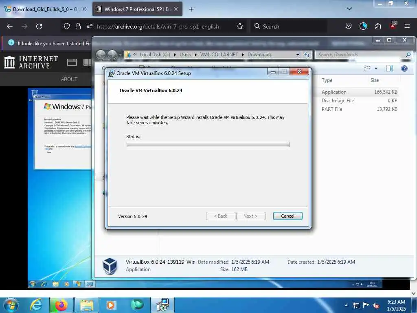417x313 pixels.
Task: Click the Search Downloads field
Action: (x=364, y=55)
